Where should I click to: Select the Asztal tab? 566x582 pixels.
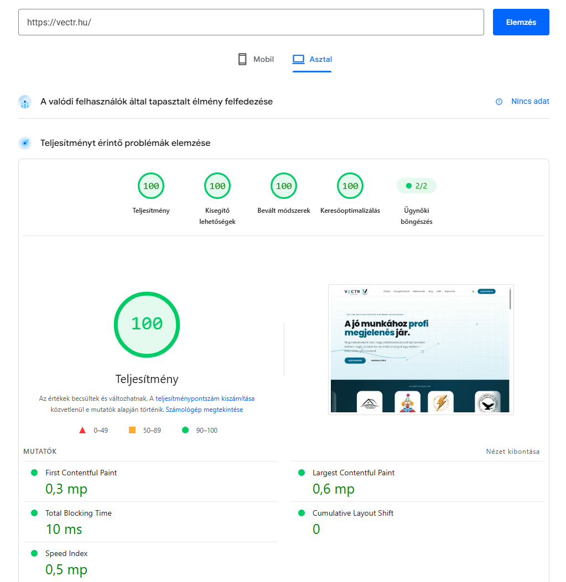tap(312, 59)
